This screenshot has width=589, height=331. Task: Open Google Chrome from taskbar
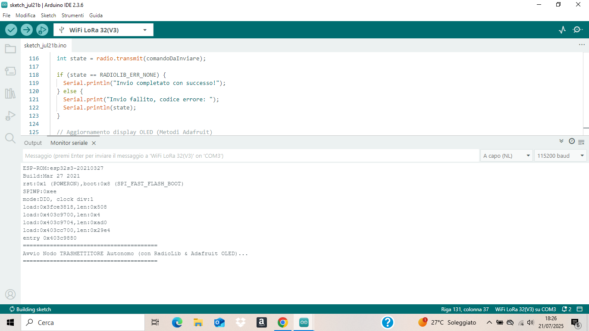282,322
